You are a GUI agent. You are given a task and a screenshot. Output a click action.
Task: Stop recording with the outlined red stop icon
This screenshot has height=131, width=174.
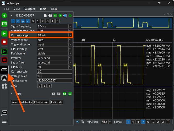click(x=4, y=60)
